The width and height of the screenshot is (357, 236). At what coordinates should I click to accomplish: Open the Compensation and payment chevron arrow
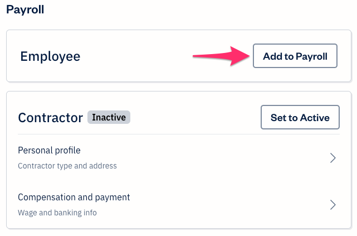tap(332, 204)
